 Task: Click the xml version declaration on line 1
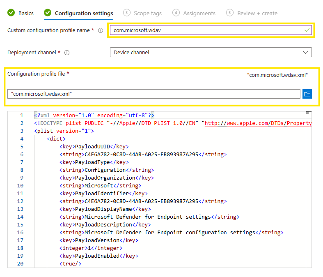pos(94,115)
